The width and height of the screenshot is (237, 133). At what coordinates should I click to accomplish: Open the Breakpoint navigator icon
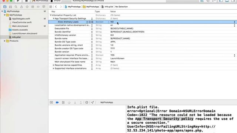[38, 7]
